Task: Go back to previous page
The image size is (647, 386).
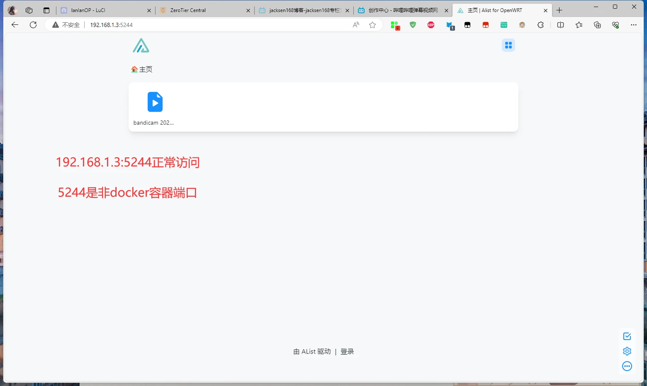Action: pos(15,25)
